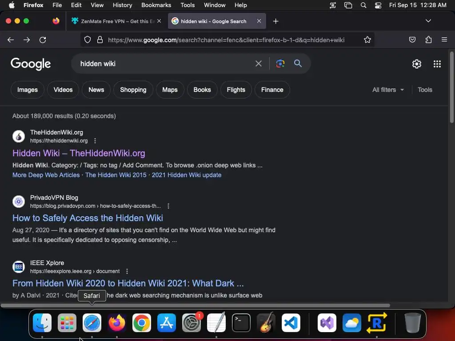Open macOS Control Center
Screen dimensions: 455x341
coord(378,5)
